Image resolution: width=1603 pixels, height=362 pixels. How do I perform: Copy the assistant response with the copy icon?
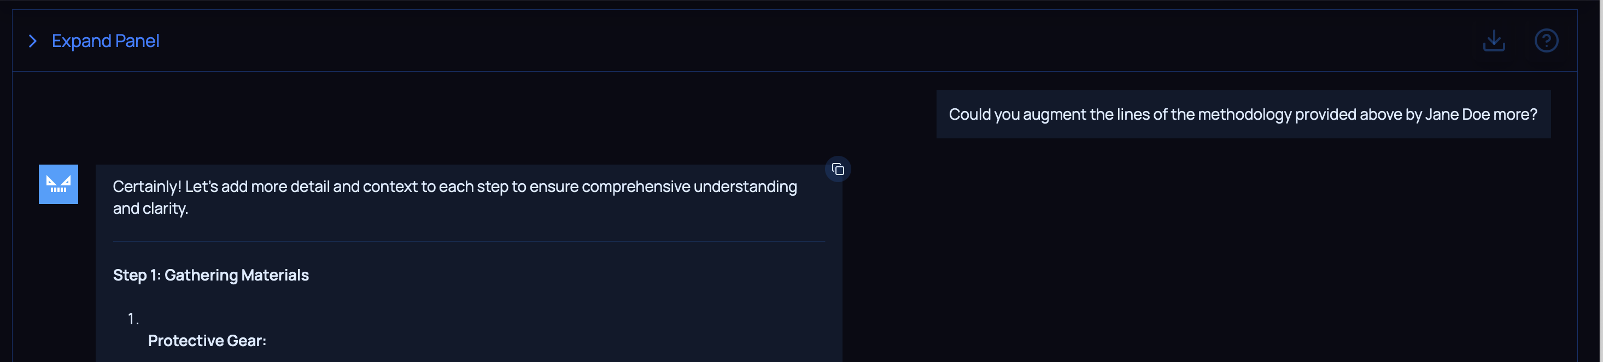(x=838, y=169)
